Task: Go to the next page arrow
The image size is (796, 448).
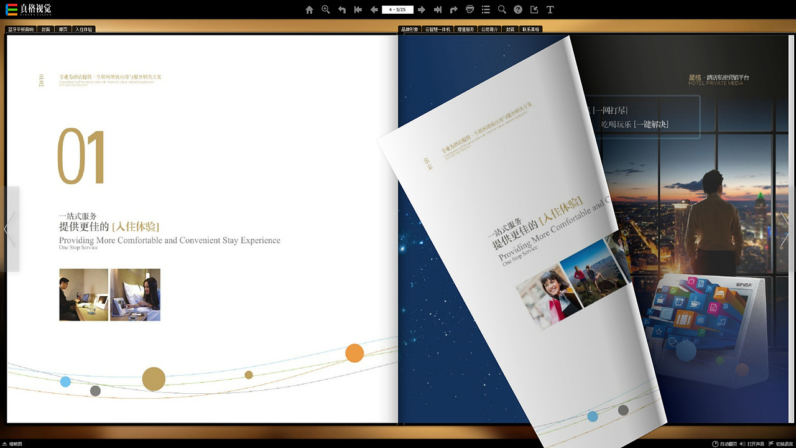Action: point(421,9)
